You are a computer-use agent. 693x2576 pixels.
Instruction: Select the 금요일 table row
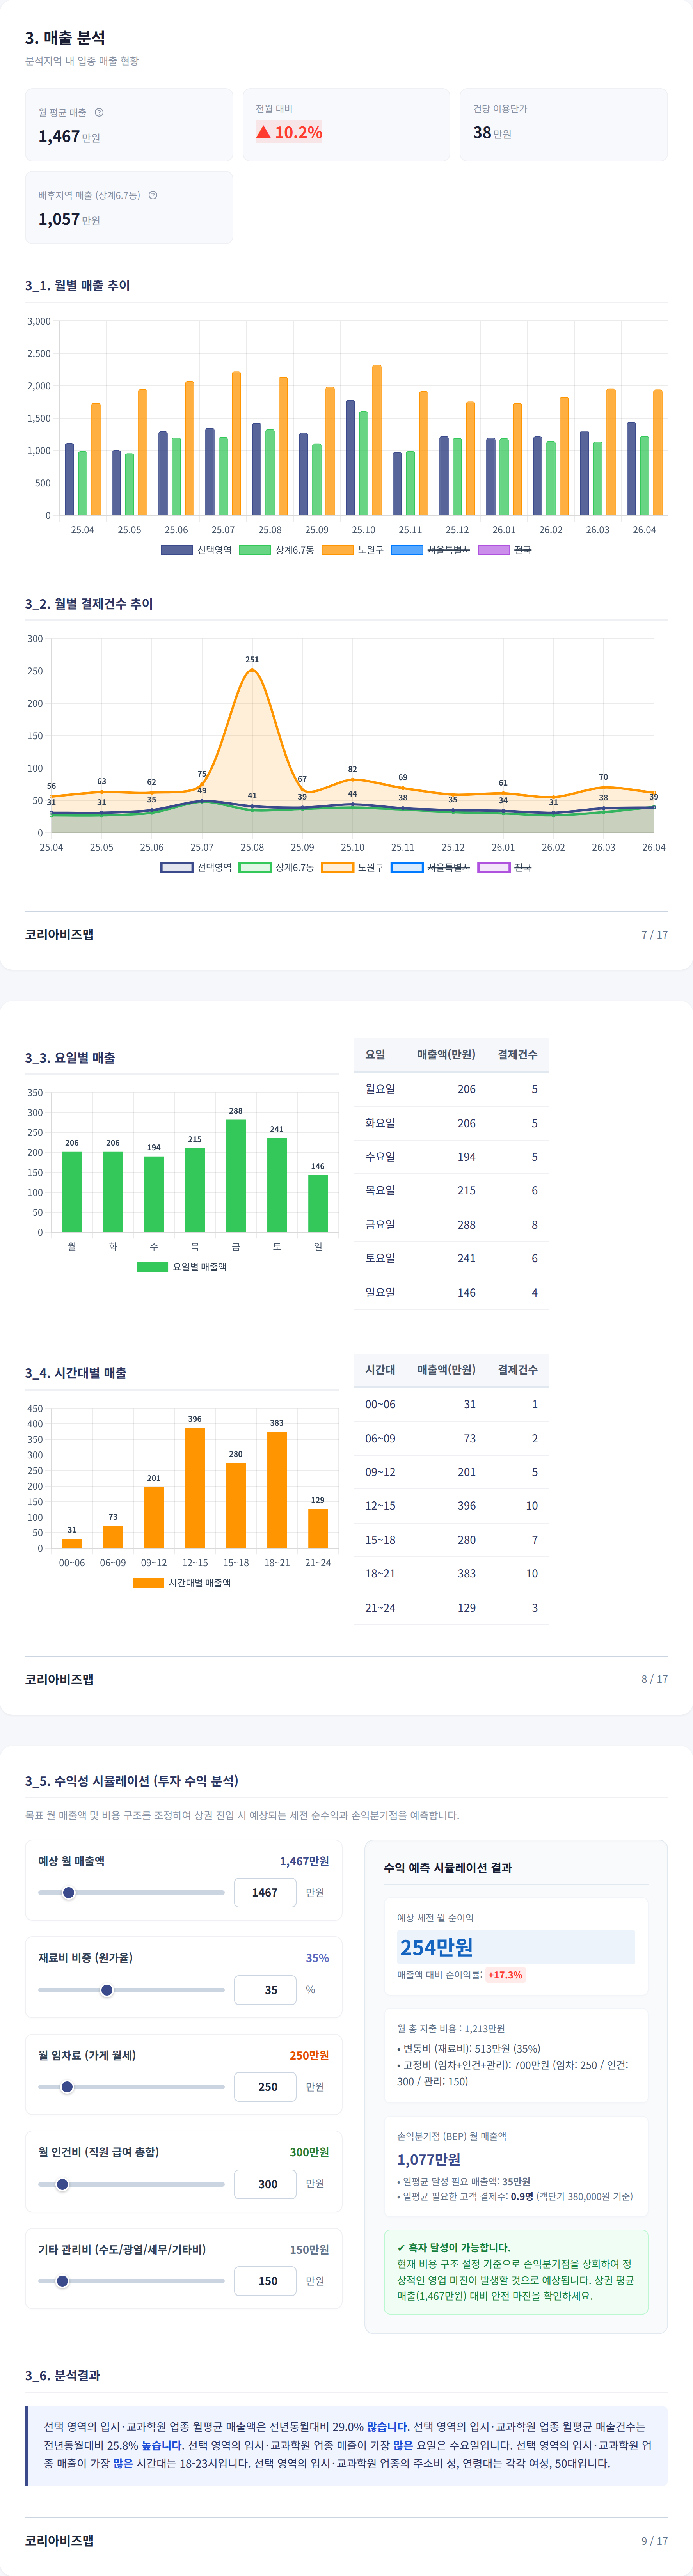(451, 1224)
